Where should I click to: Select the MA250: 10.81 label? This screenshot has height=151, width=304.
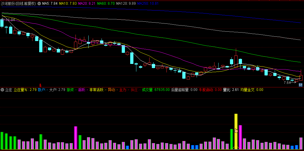pyautogui.click(x=148, y=3)
